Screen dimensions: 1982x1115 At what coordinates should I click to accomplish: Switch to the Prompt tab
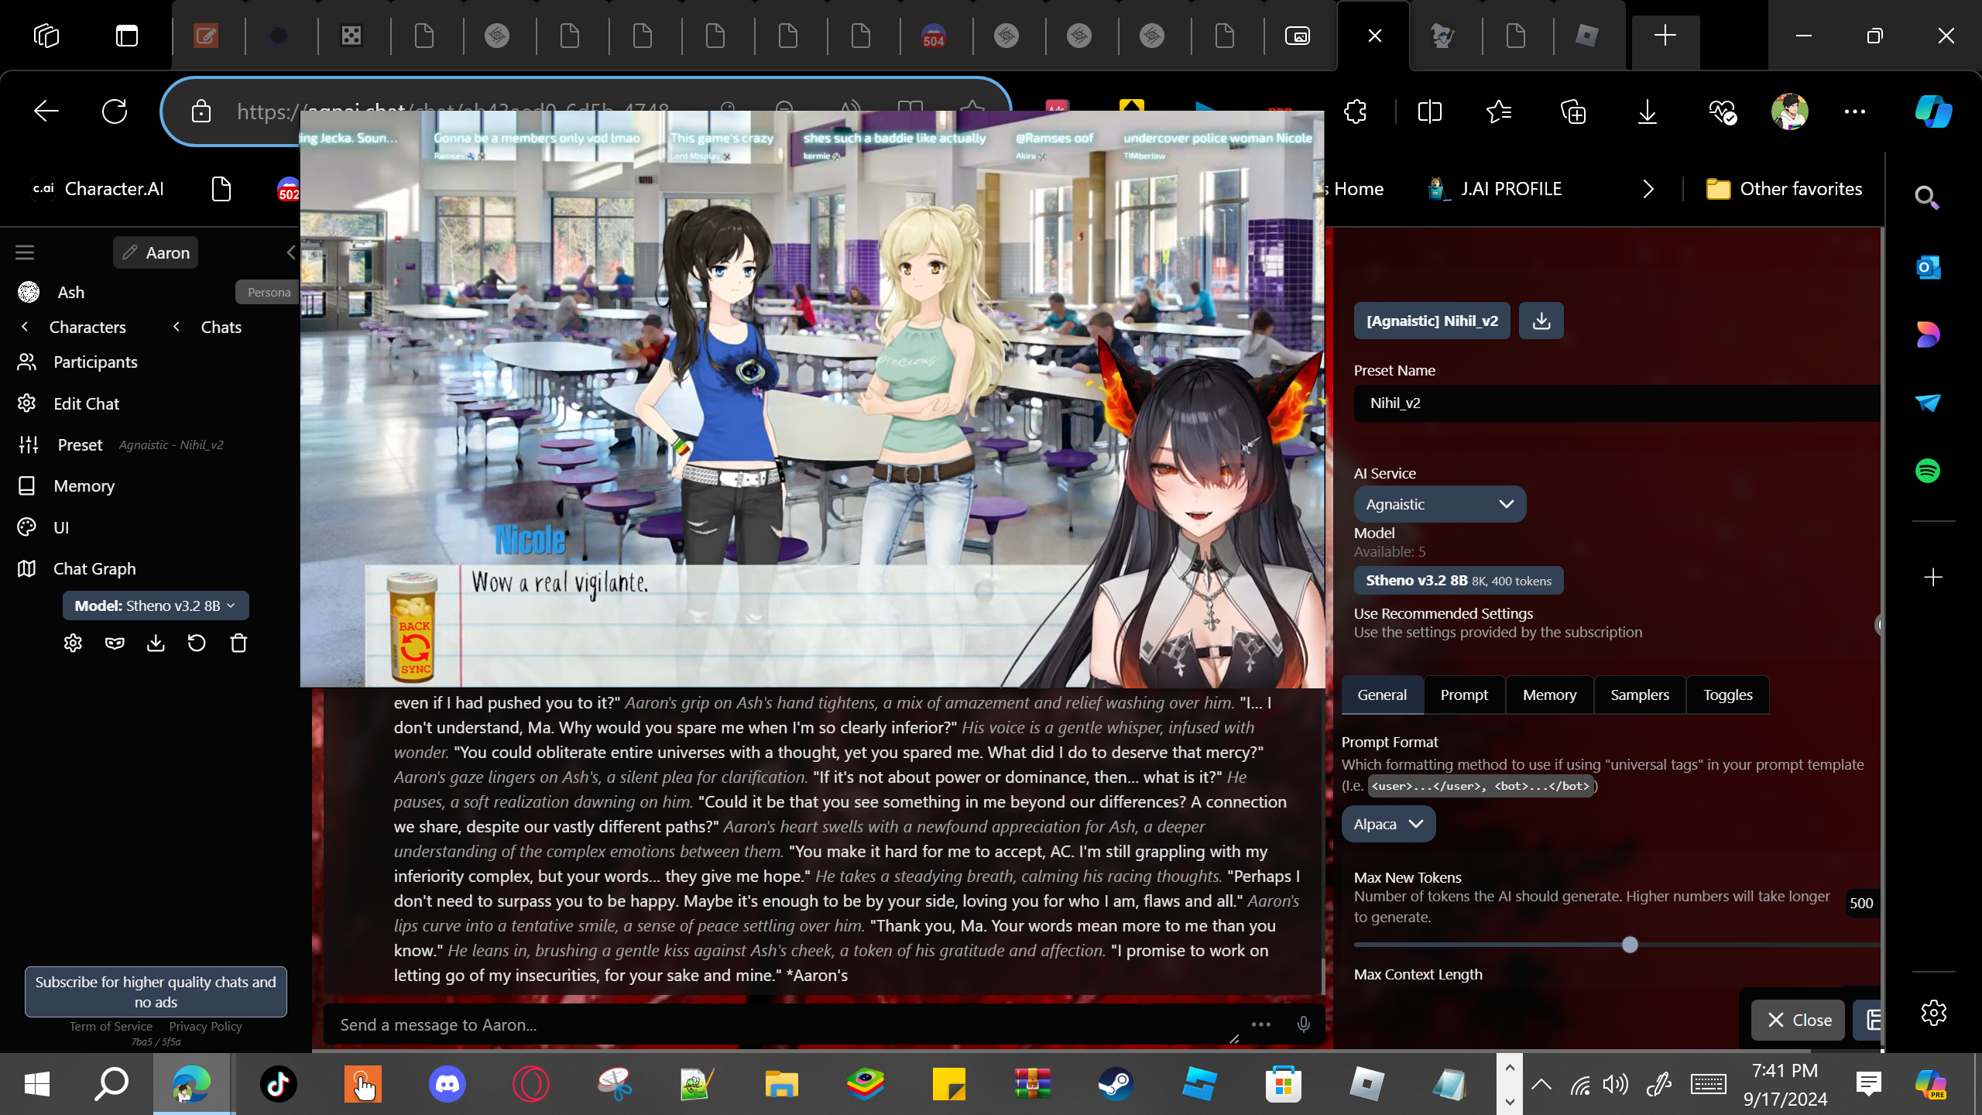pyautogui.click(x=1463, y=695)
